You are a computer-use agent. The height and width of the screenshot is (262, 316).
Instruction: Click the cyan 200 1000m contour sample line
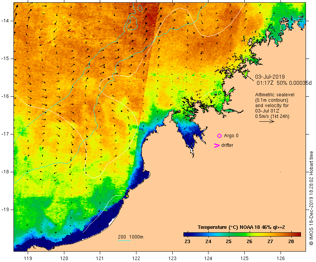124,240
